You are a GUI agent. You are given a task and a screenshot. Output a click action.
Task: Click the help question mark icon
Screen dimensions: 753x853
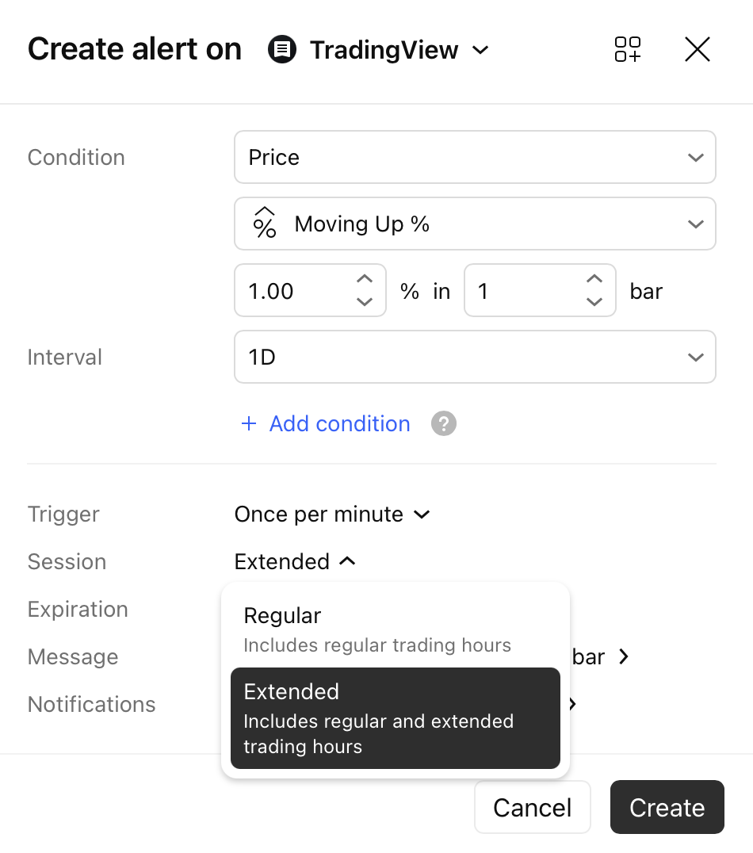(x=443, y=423)
